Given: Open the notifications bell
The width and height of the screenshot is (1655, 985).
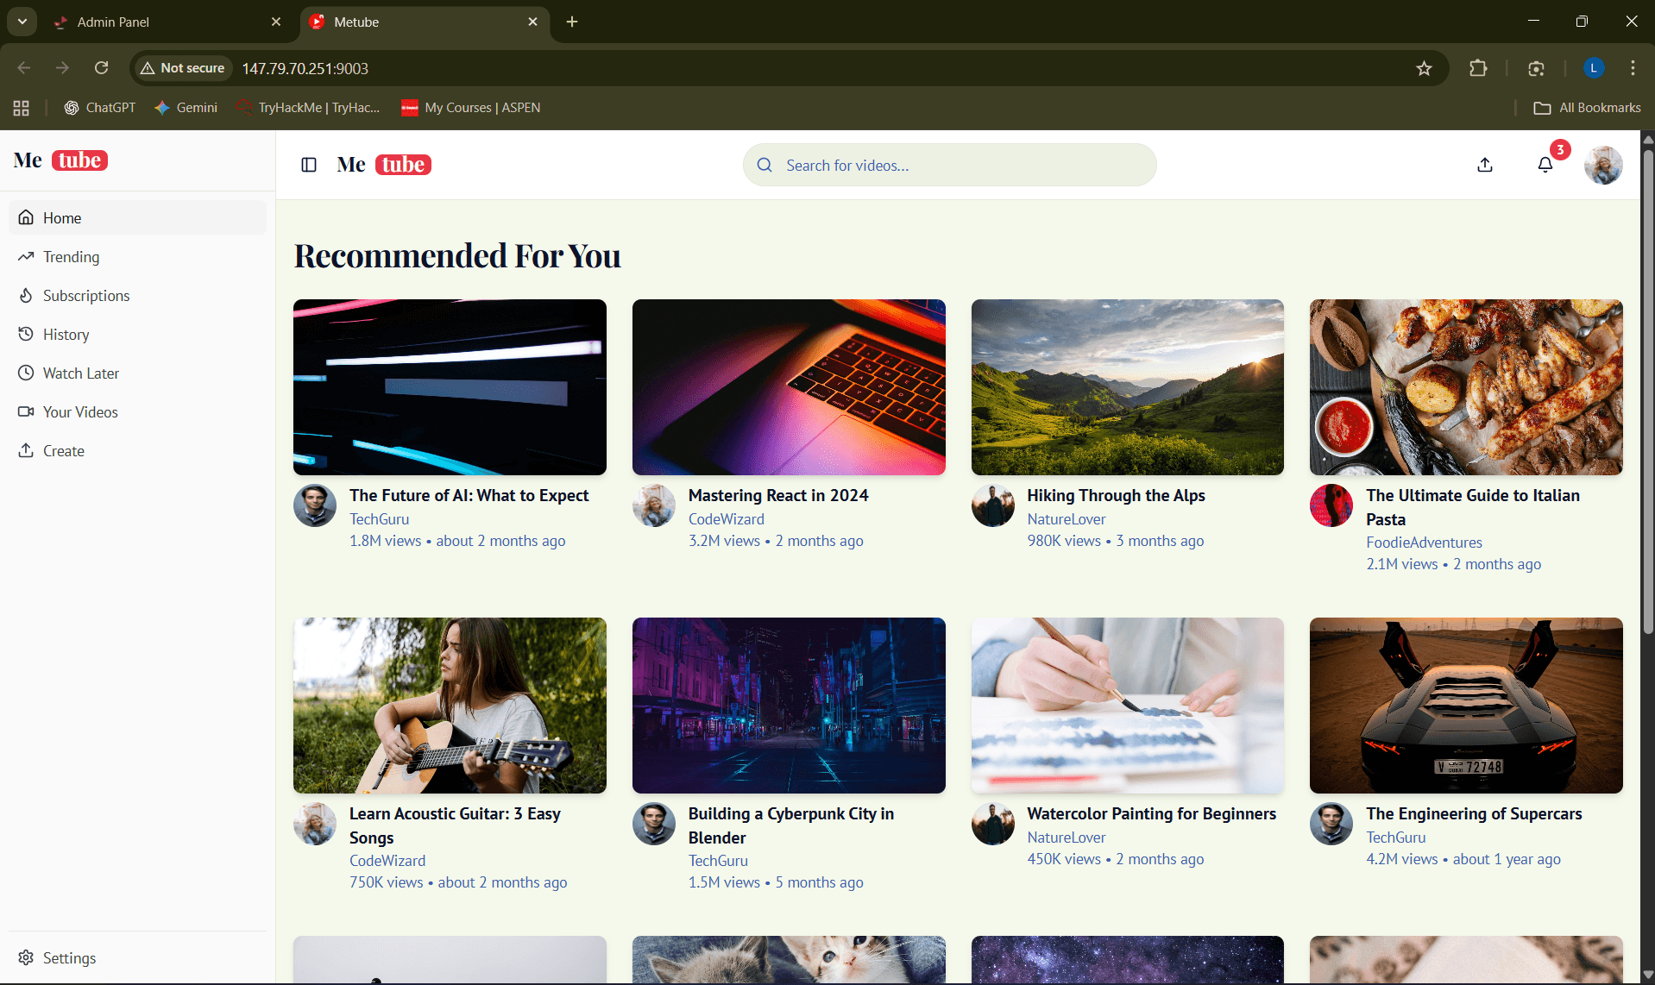Looking at the screenshot, I should 1545,165.
